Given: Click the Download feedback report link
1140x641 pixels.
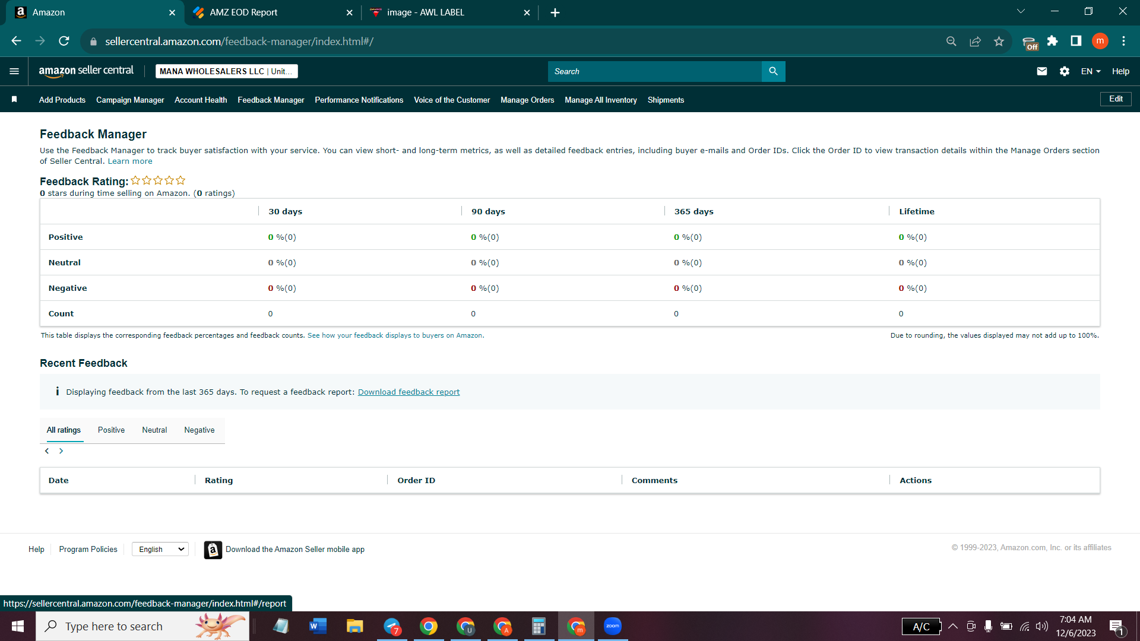Looking at the screenshot, I should coord(408,392).
